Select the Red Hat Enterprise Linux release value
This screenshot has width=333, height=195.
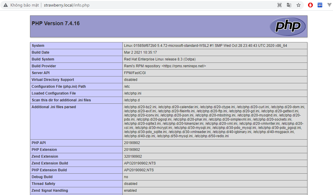160,59
